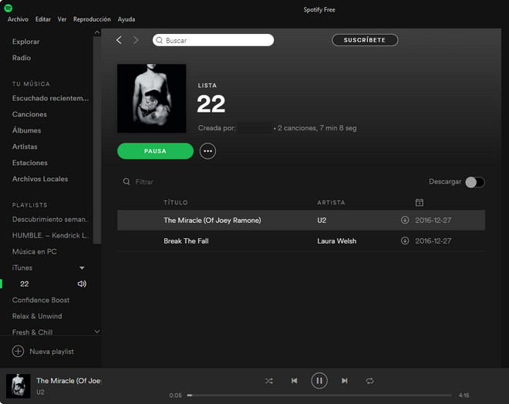Open the Música en PC playlist
Screen dimensions: 509x404
(x=35, y=251)
